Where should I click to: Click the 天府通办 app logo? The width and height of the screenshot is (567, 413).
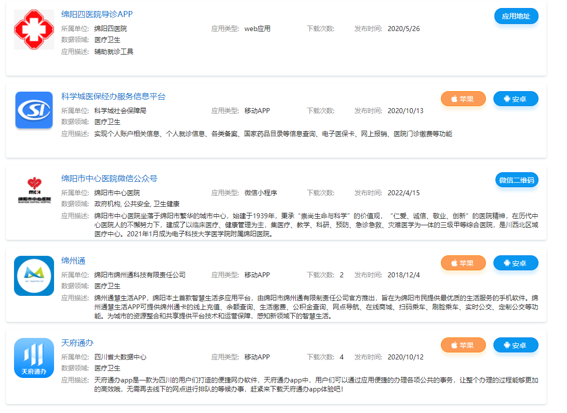34,357
